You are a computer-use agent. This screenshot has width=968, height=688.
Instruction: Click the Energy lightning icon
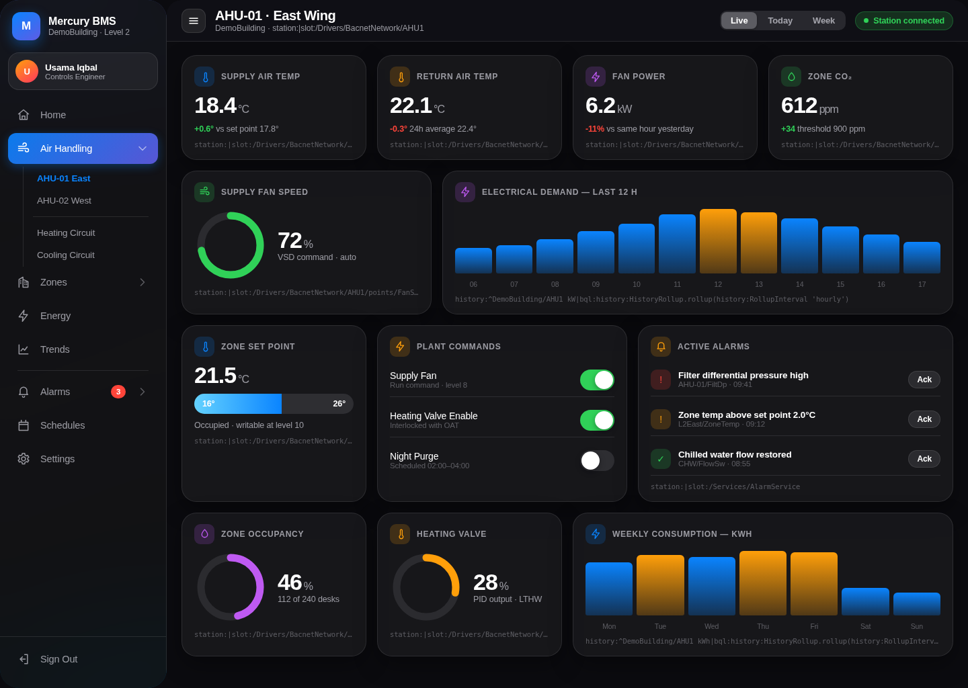(24, 316)
